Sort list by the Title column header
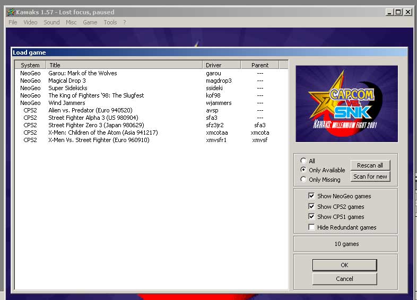The height and width of the screenshot is (300, 417). click(124, 65)
